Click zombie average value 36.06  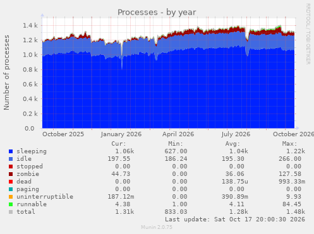235,174
